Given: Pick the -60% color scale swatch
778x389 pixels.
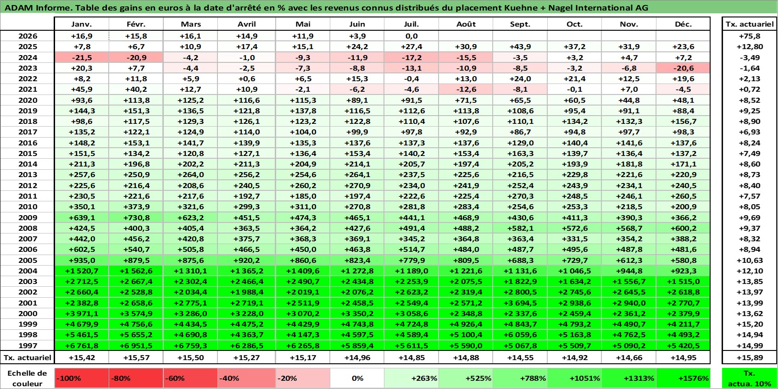Looking at the screenshot, I should [x=190, y=378].
